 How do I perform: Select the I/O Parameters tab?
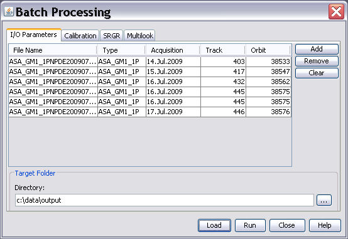pyautogui.click(x=34, y=35)
